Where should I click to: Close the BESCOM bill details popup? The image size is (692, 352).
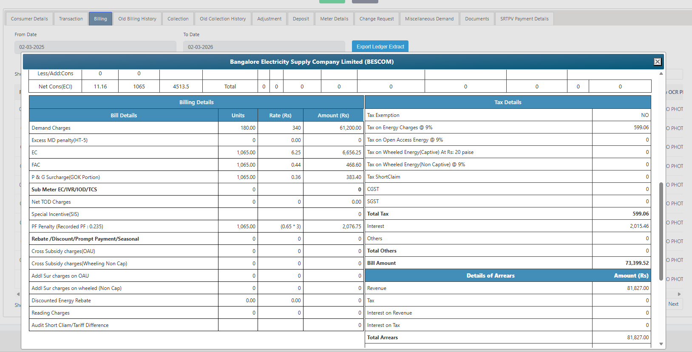[657, 62]
